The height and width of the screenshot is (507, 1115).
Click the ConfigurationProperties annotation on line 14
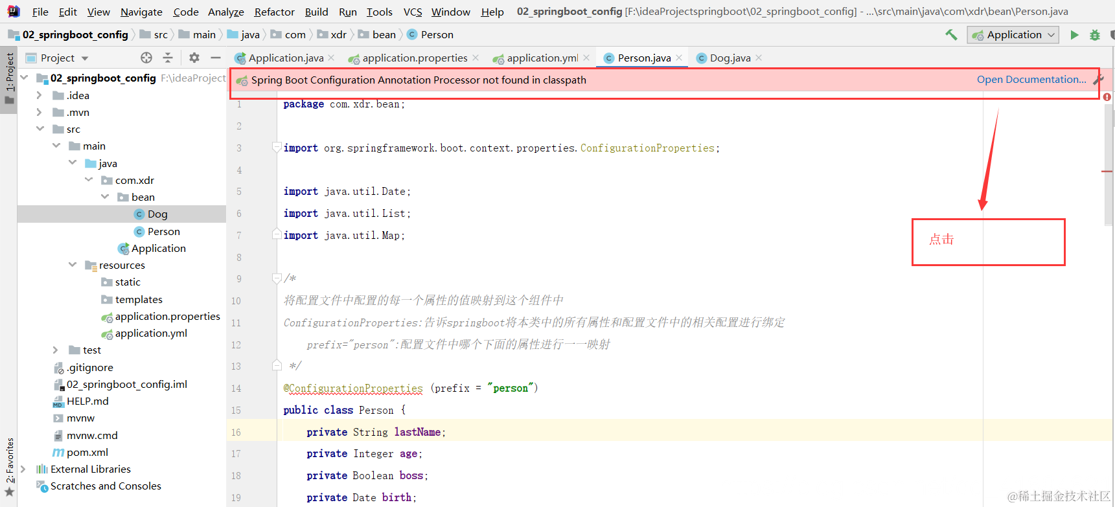353,388
